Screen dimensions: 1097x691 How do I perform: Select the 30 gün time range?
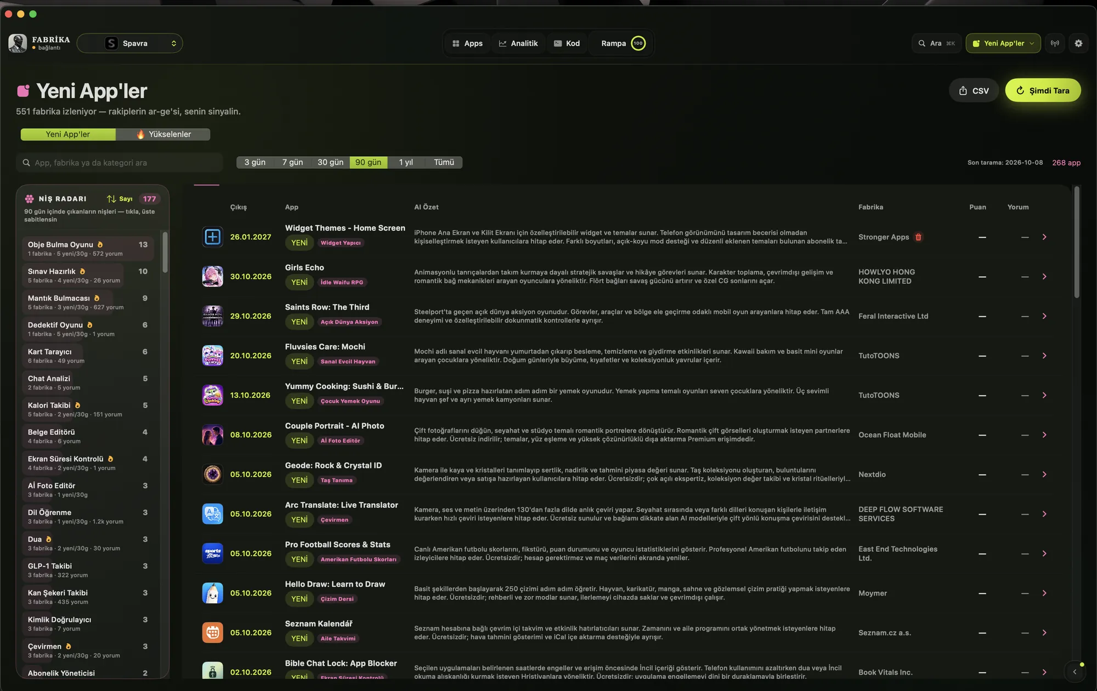tap(330, 162)
